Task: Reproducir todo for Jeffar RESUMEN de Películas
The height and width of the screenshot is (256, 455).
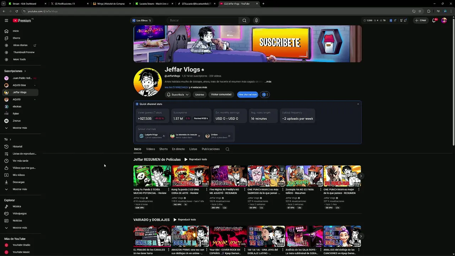Action: (196, 159)
